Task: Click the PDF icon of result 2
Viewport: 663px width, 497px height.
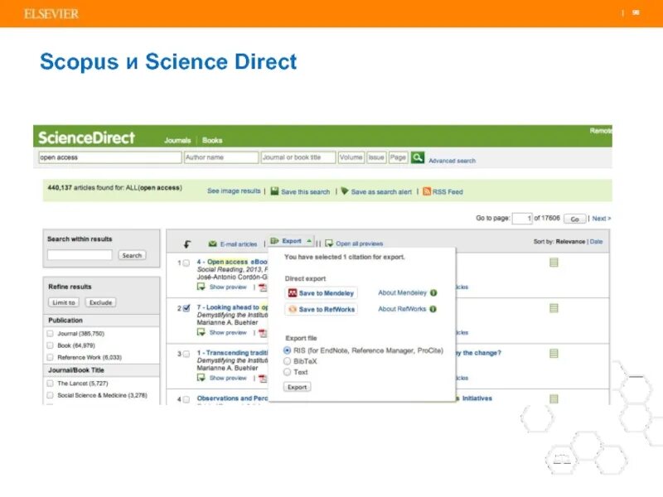Action: click(263, 333)
